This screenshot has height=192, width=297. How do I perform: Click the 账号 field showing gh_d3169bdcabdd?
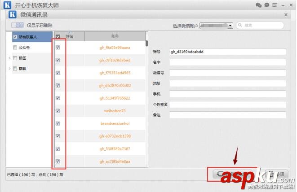[228, 52]
